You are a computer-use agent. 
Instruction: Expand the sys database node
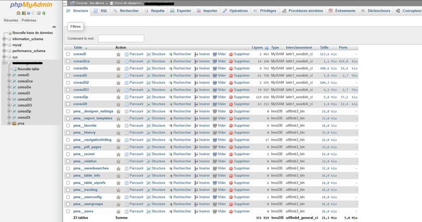pyautogui.click(x=4, y=57)
